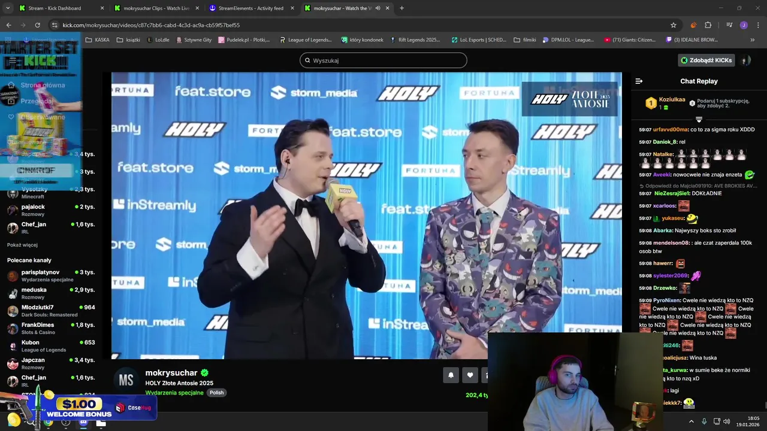Go back to the previous page

point(8,25)
